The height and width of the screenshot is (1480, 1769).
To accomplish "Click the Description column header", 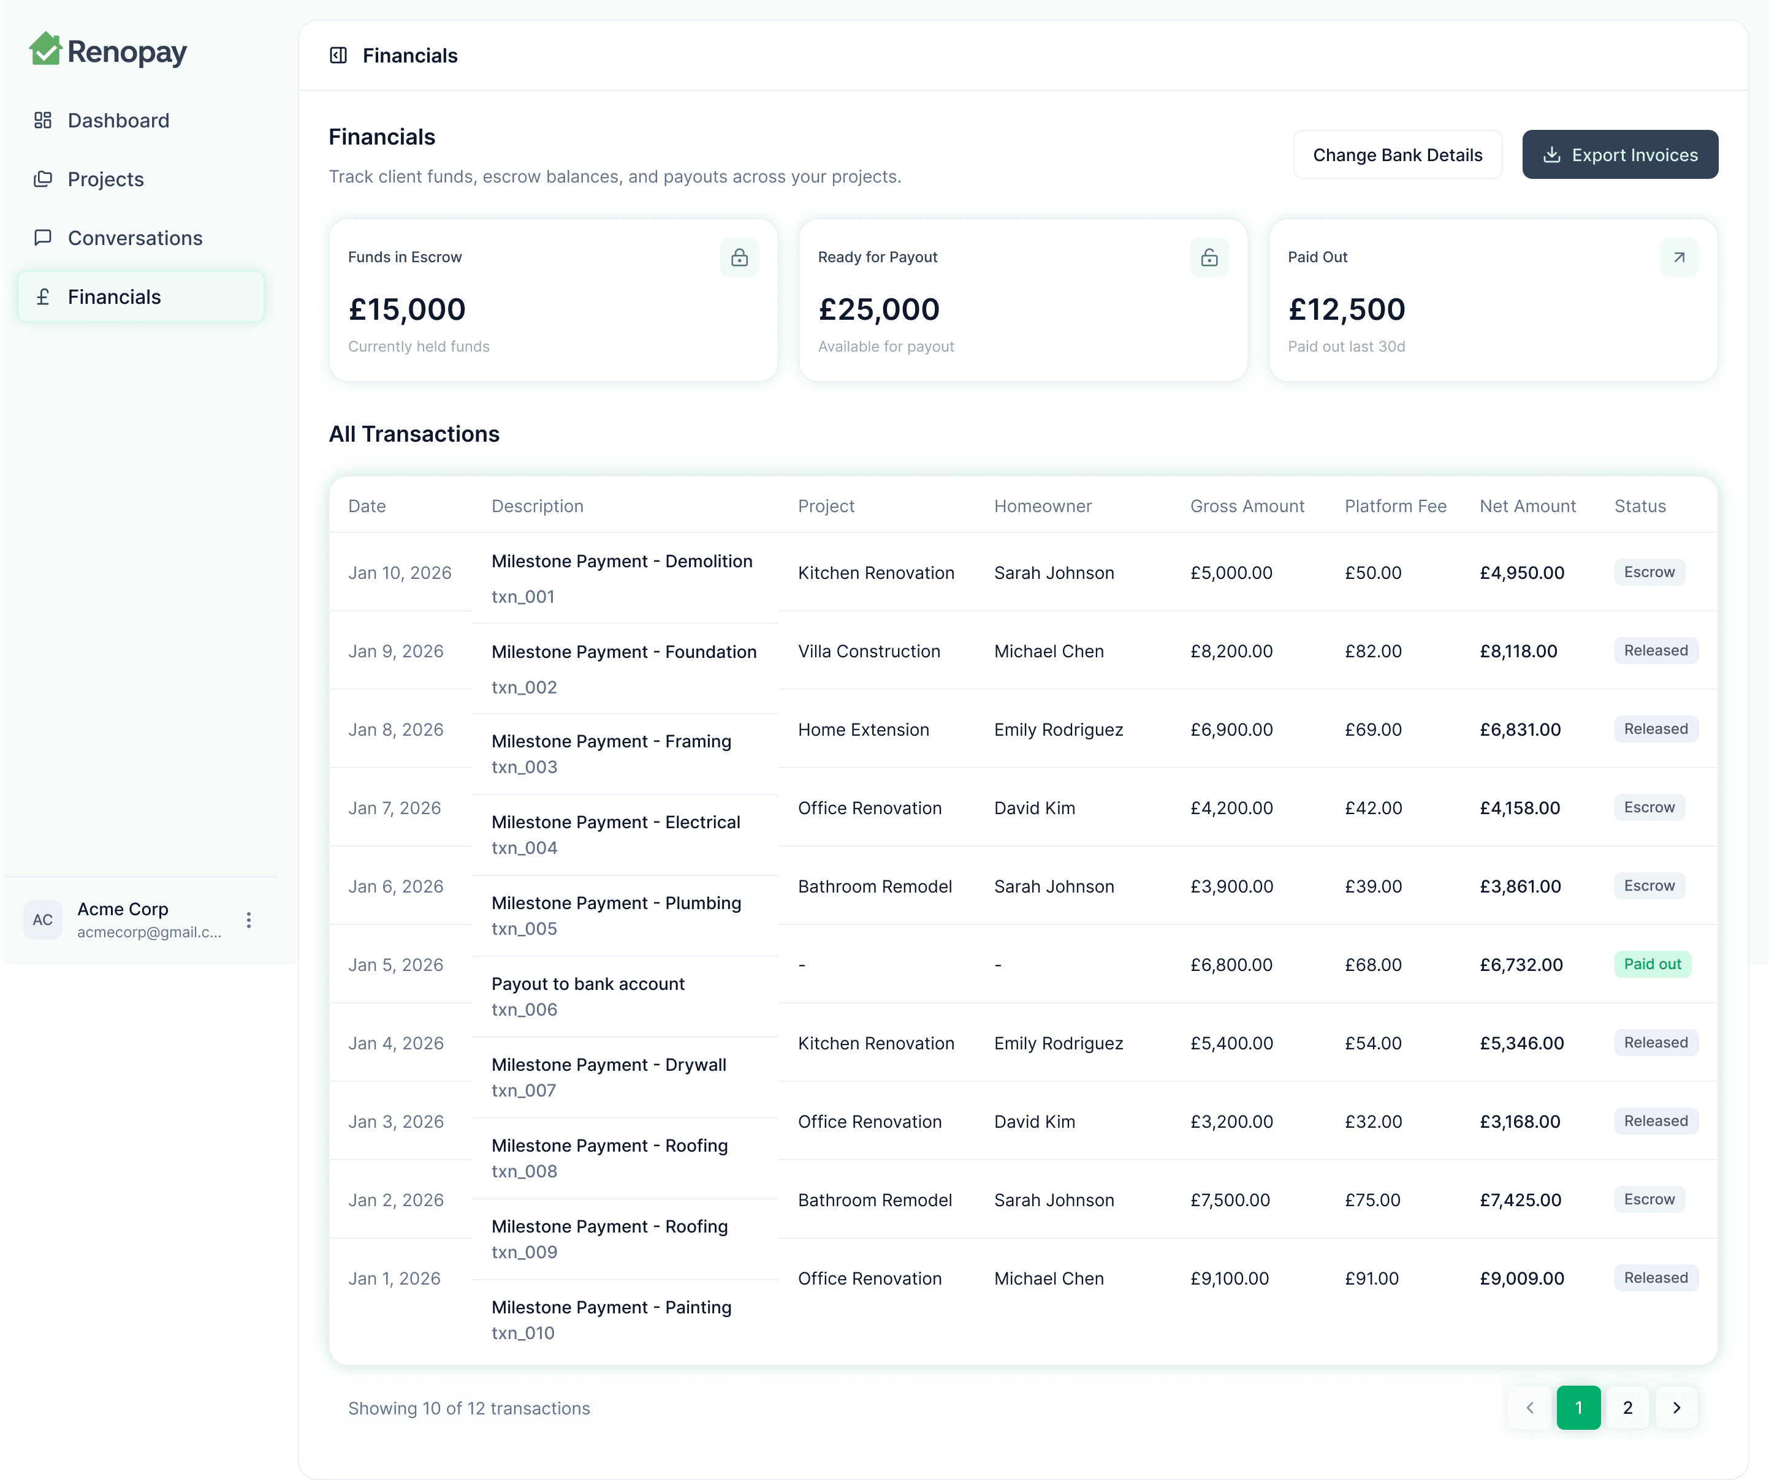I will click(538, 506).
